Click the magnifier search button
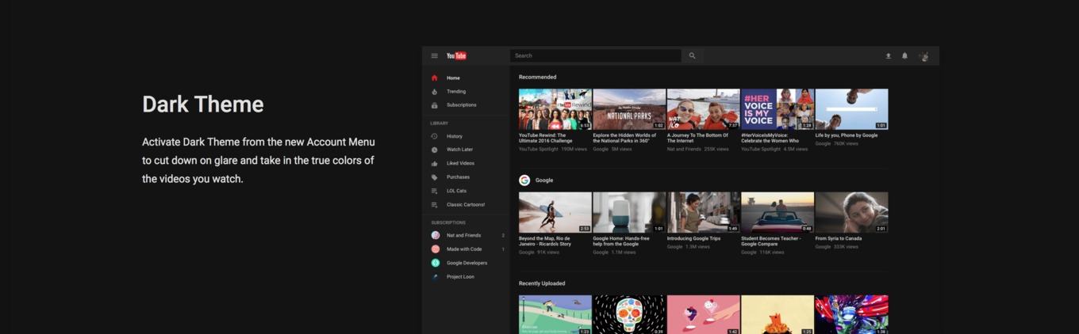The height and width of the screenshot is (334, 1079). [692, 55]
